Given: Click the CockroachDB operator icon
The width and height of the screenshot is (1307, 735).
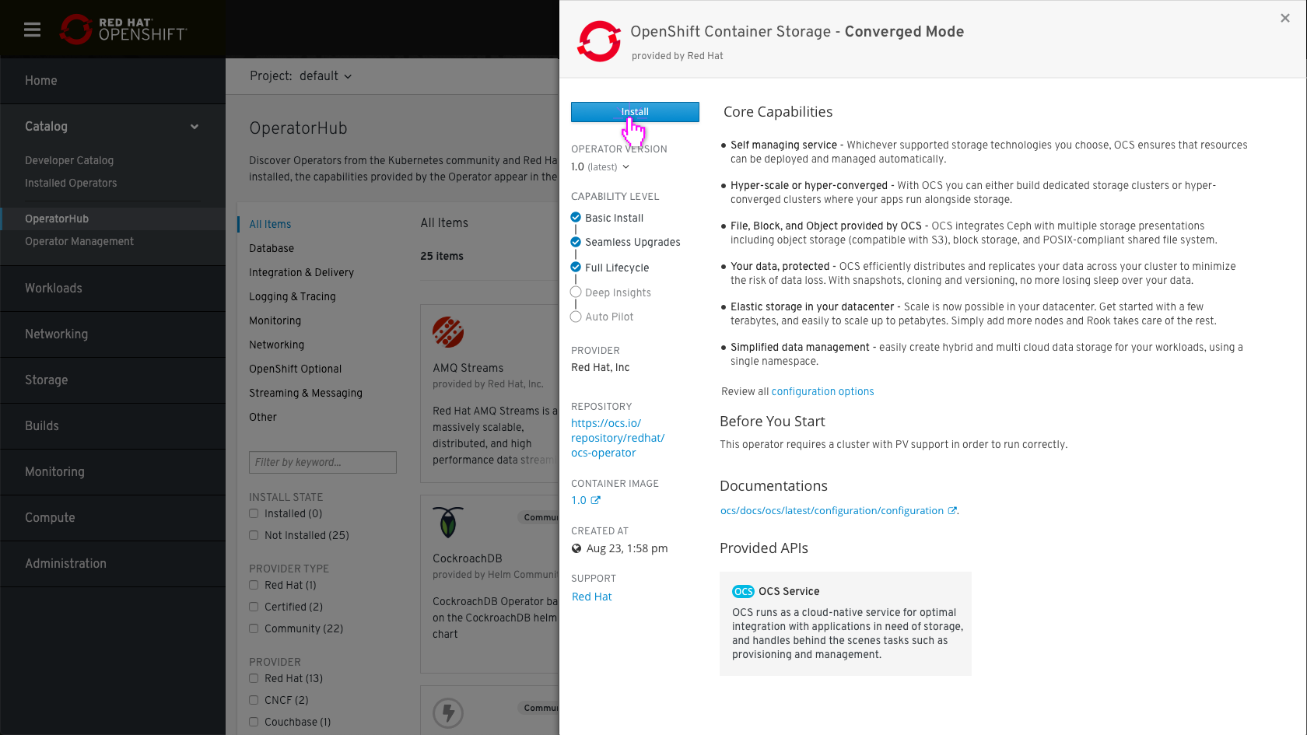Looking at the screenshot, I should tap(448, 523).
